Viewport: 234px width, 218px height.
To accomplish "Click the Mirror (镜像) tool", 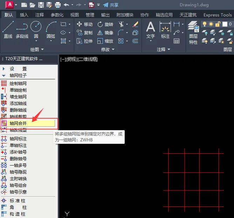I will (105, 33).
